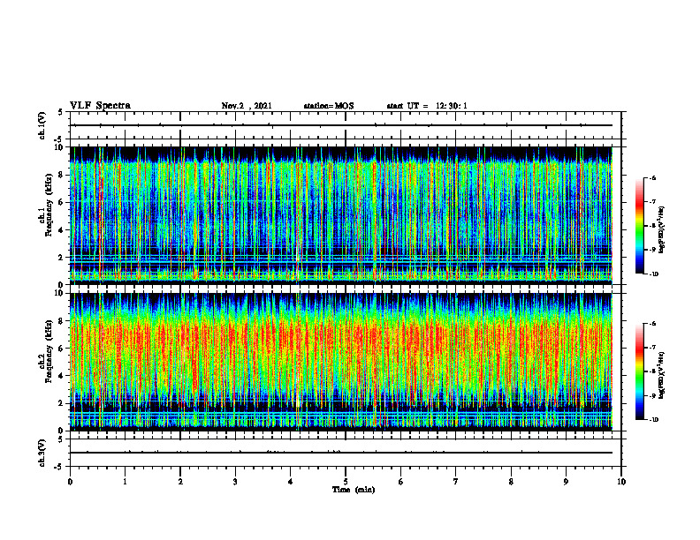Click the time axis tick label "2"
The width and height of the screenshot is (700, 540).
click(180, 482)
